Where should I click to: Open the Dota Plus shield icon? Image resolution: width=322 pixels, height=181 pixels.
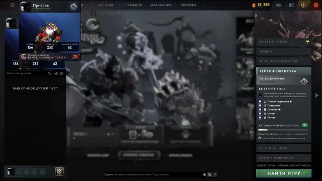pyautogui.click(x=291, y=5)
